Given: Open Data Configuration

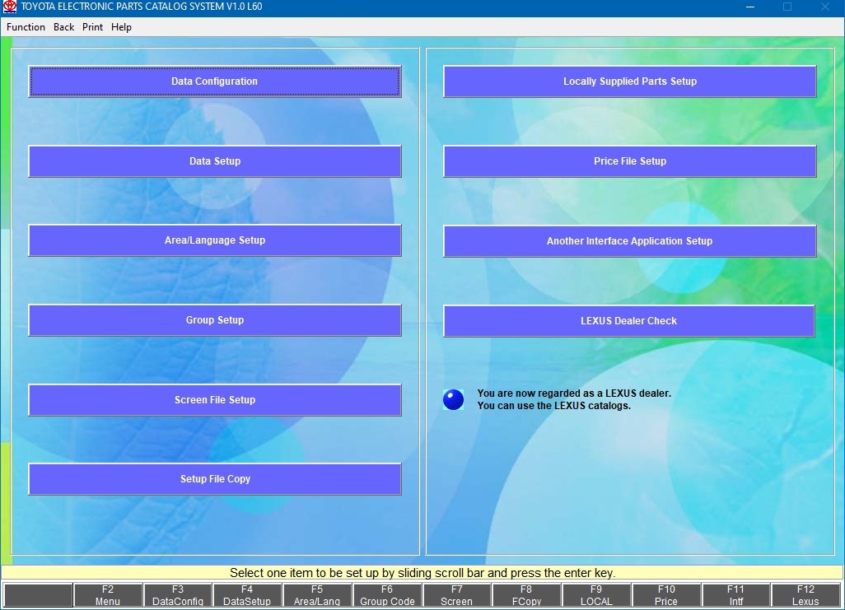Looking at the screenshot, I should click(214, 81).
